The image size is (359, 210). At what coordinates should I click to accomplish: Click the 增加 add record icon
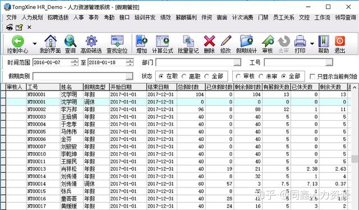[141, 41]
